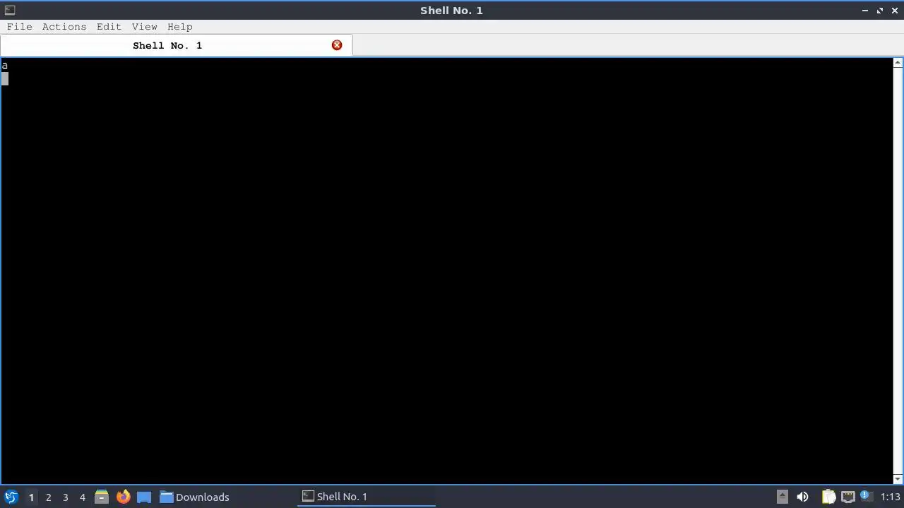Open the Lubuntu application menu
This screenshot has height=508, width=904.
(11, 497)
